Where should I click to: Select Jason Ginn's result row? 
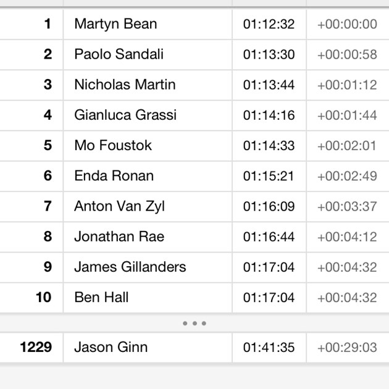[111, 347]
